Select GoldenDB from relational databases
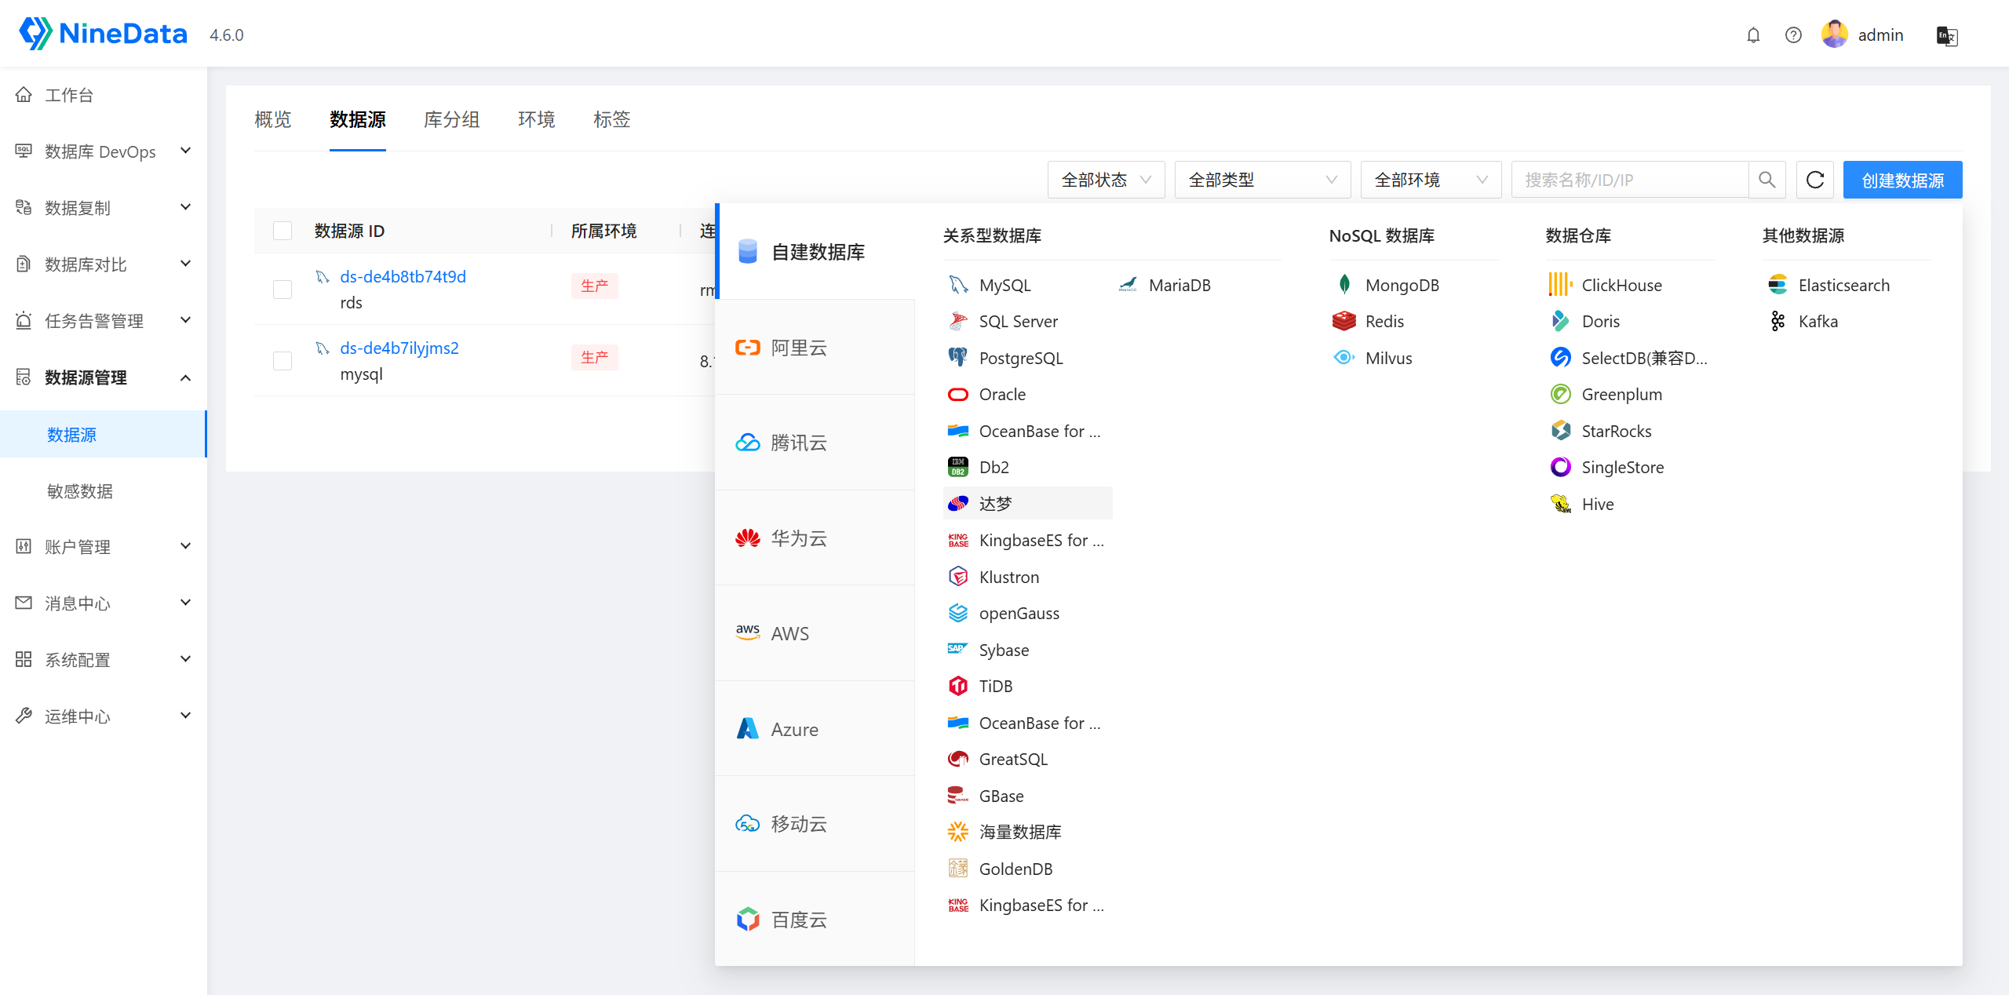Viewport: 2009px width, 995px height. (1015, 869)
